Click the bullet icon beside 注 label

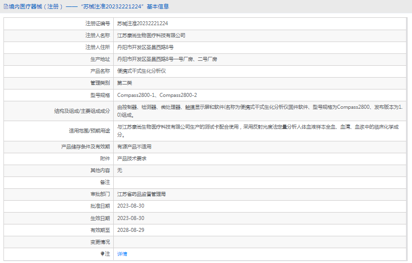click(102, 254)
